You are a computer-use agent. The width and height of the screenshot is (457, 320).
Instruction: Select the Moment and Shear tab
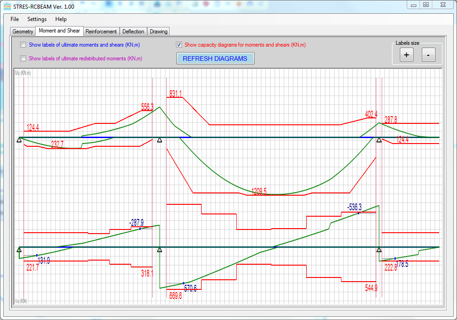point(59,31)
